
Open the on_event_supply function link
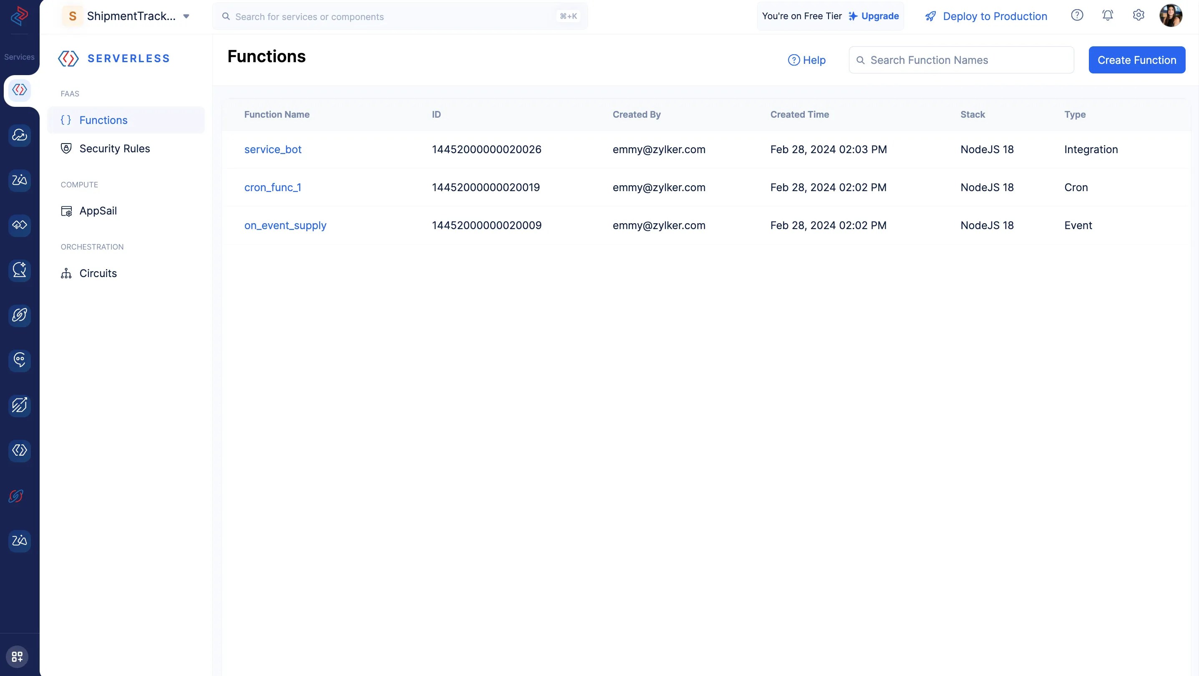(285, 225)
